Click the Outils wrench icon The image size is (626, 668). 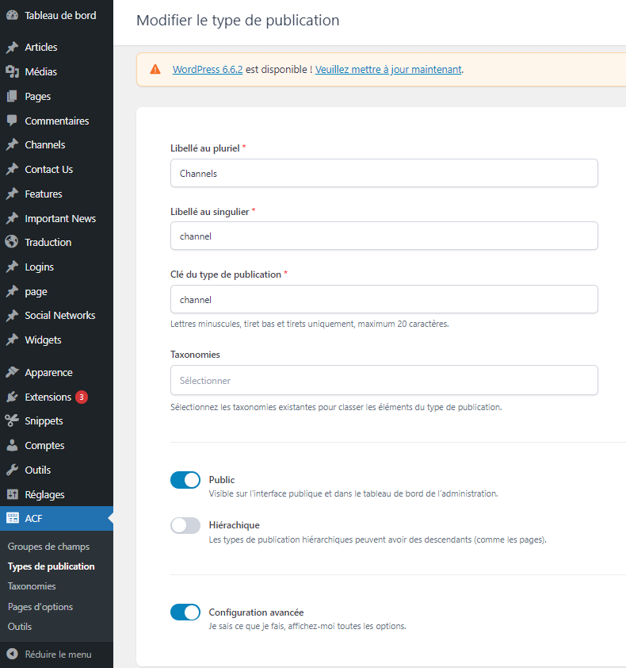click(12, 470)
